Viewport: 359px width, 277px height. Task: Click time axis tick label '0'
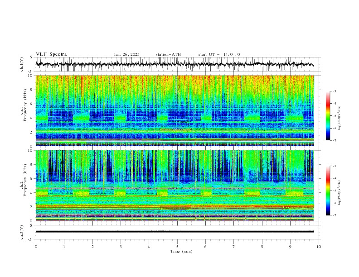tap(36, 247)
